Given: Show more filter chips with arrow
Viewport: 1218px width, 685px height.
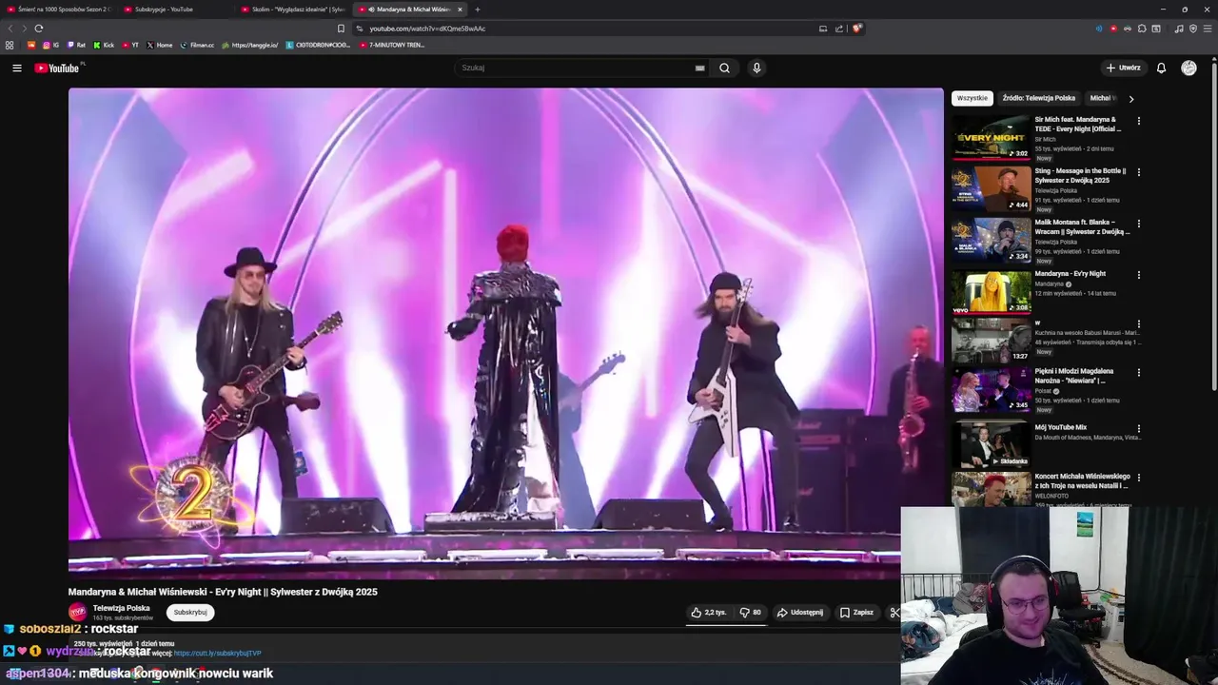Looking at the screenshot, I should pos(1130,98).
